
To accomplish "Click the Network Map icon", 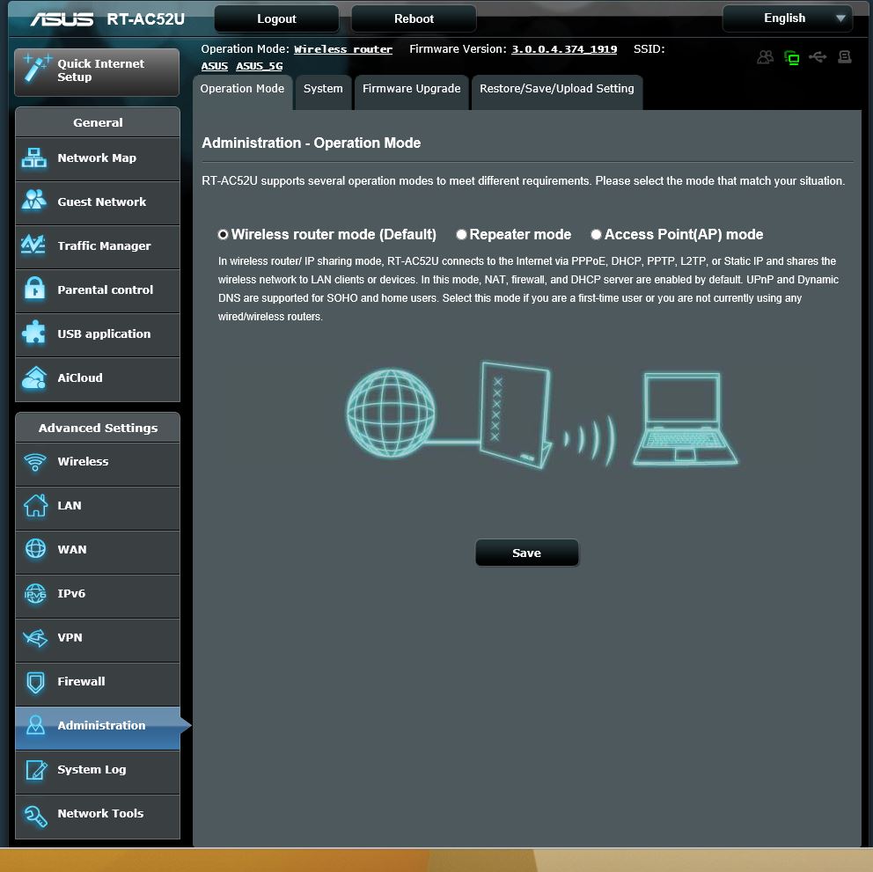I will tap(34, 158).
